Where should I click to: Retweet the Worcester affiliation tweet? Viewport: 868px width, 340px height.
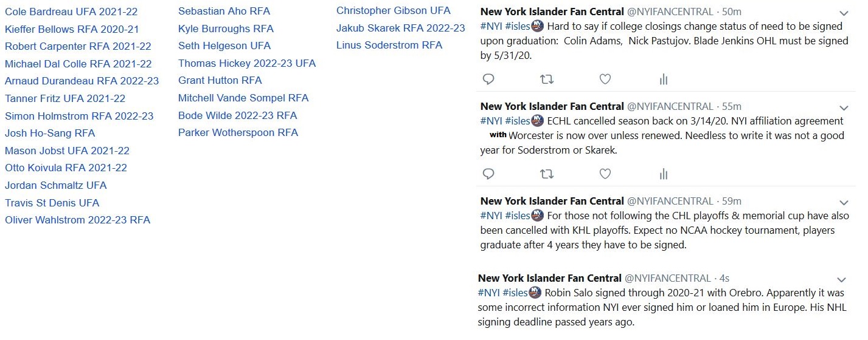(x=547, y=174)
